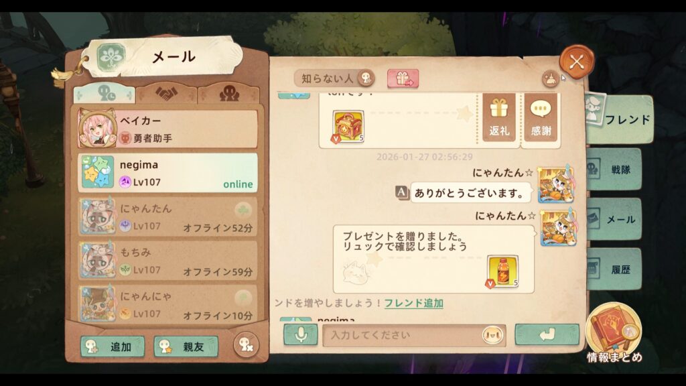Open the 戦隊 side tab
The width and height of the screenshot is (686, 386).
(614, 170)
